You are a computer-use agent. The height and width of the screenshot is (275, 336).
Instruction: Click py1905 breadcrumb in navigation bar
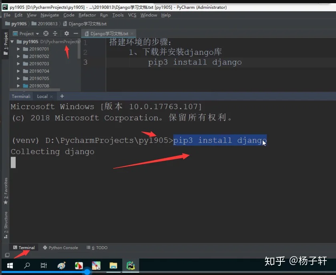pyautogui.click(x=16, y=24)
